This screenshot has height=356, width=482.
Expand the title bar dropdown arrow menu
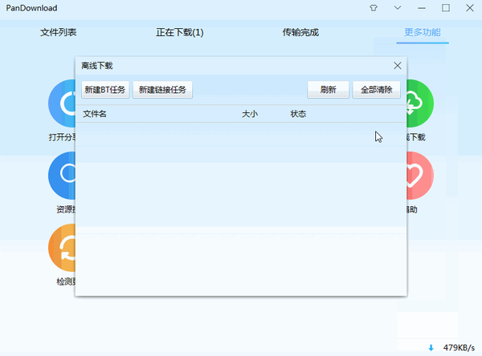click(x=398, y=8)
